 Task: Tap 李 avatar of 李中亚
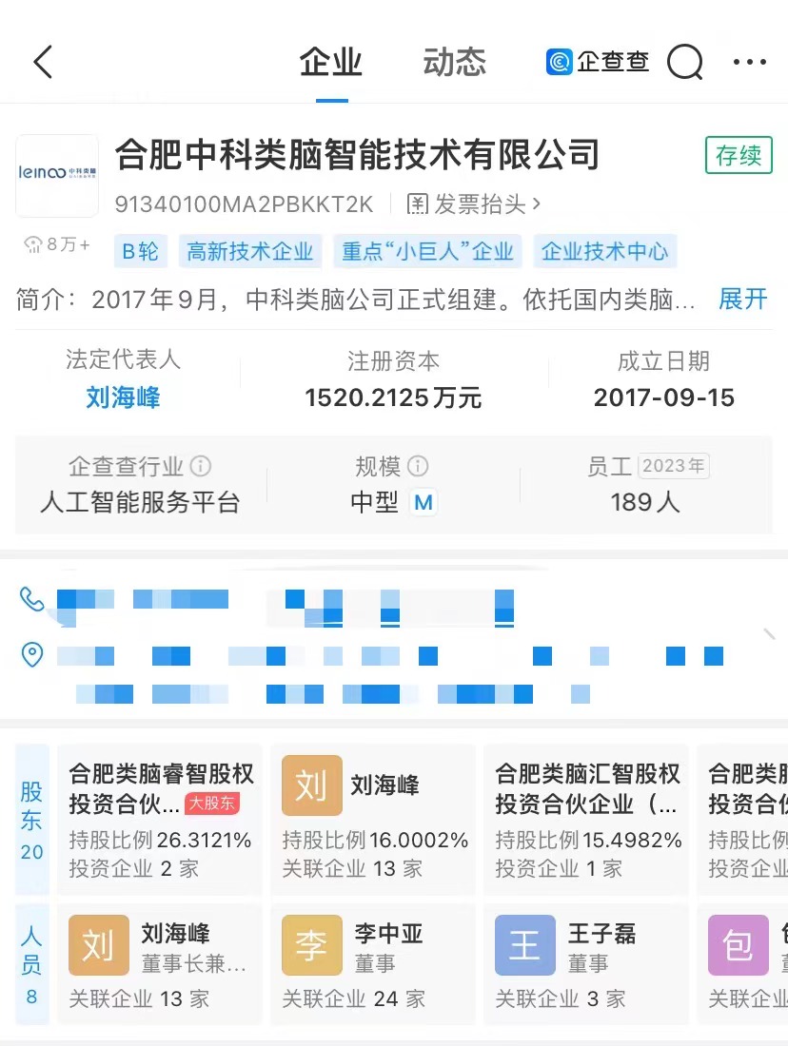(x=312, y=945)
